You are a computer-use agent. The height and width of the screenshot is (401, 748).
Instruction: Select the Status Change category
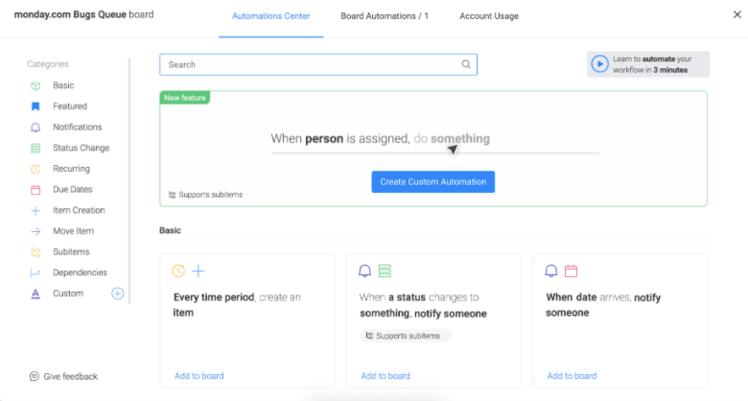82,148
